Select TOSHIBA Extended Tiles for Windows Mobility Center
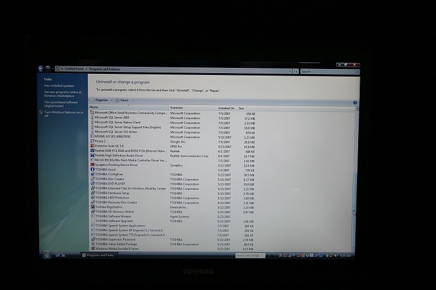436x290 pixels. pyautogui.click(x=172, y=188)
